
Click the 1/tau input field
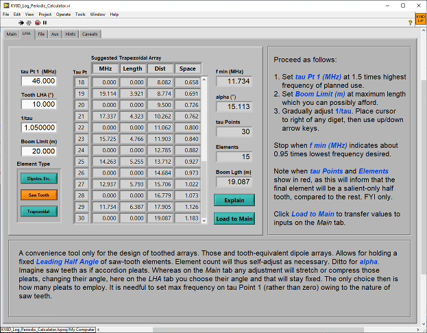[39, 127]
